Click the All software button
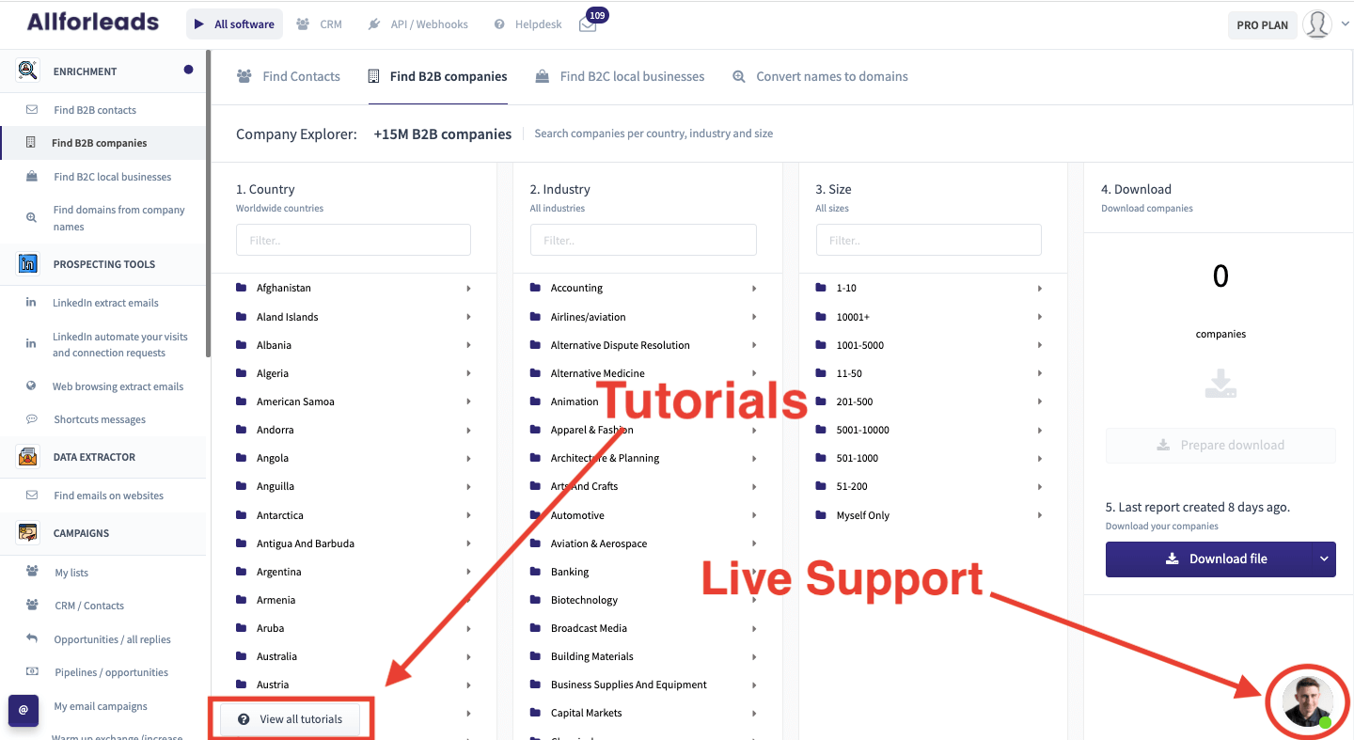 235,24
